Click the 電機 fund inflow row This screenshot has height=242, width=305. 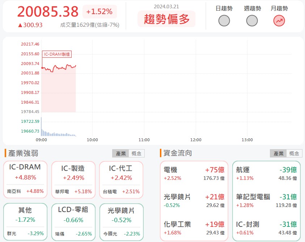coord(194,173)
